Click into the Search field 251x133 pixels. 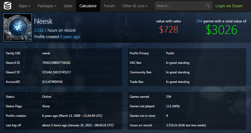pyautogui.click(x=184, y=6)
